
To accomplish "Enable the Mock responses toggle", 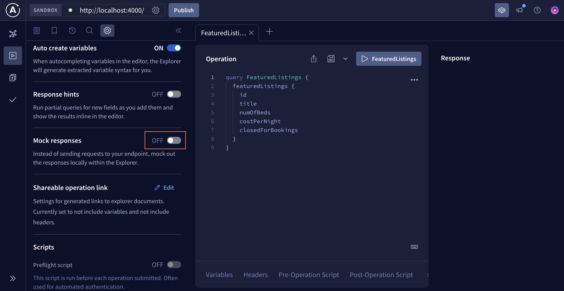I will 174,141.
